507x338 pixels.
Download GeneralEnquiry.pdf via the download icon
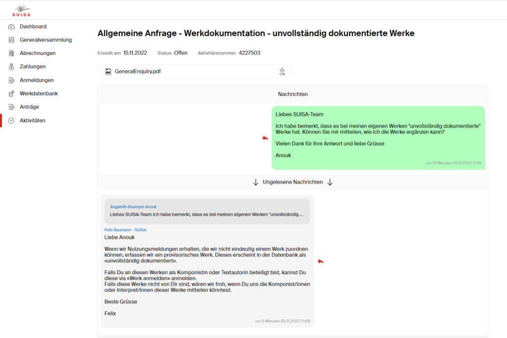[282, 71]
